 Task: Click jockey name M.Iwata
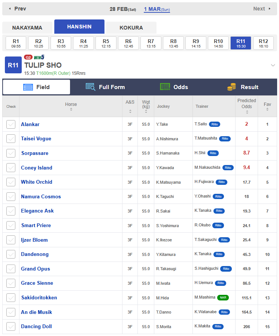pyautogui.click(x=163, y=283)
